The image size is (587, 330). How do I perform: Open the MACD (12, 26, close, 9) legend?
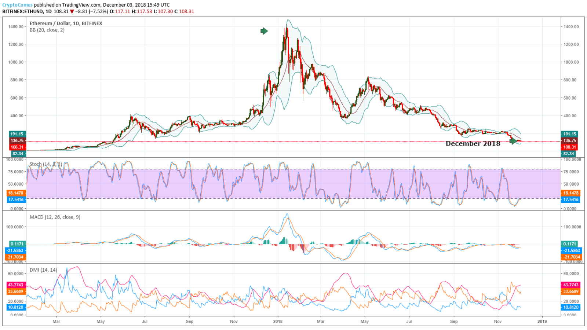click(55, 217)
